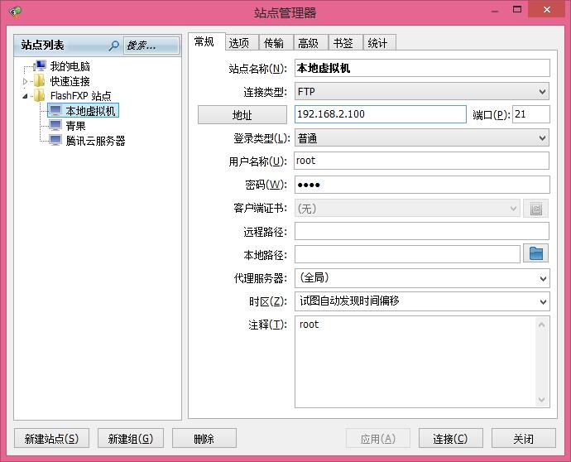
Task: Click the FlashFXP app icon in title bar
Action: [x=15, y=12]
